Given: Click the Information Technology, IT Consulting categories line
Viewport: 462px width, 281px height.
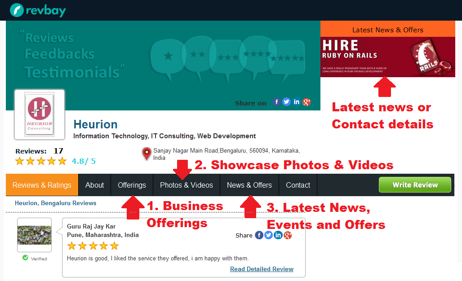Looking at the screenshot, I should (x=164, y=136).
